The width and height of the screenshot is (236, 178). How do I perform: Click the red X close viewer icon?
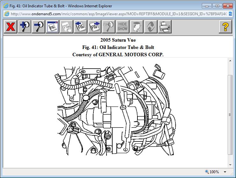[x=11, y=27]
